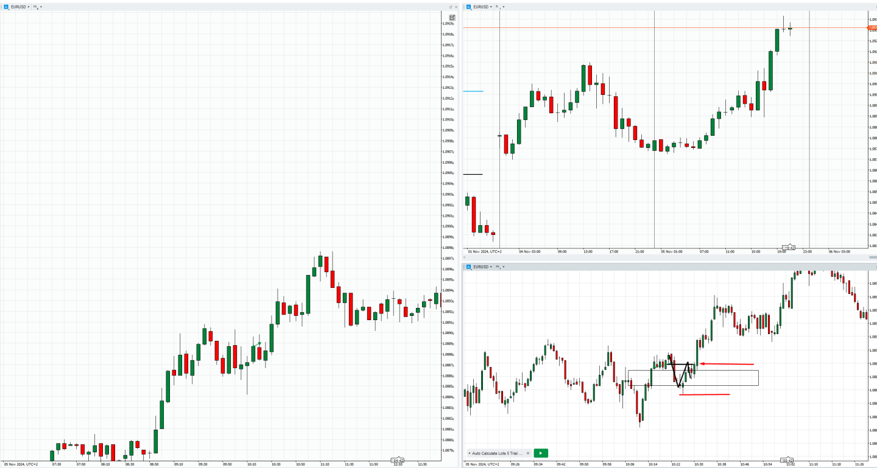Select the lower red horizontal line in bottom-right chart
877x468 pixels.
coord(704,394)
